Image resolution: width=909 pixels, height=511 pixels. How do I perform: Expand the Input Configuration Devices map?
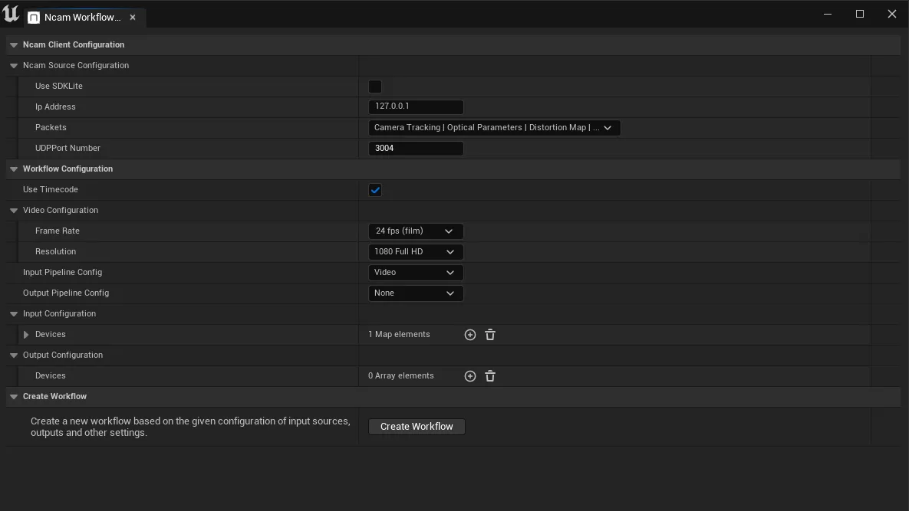[x=26, y=335]
